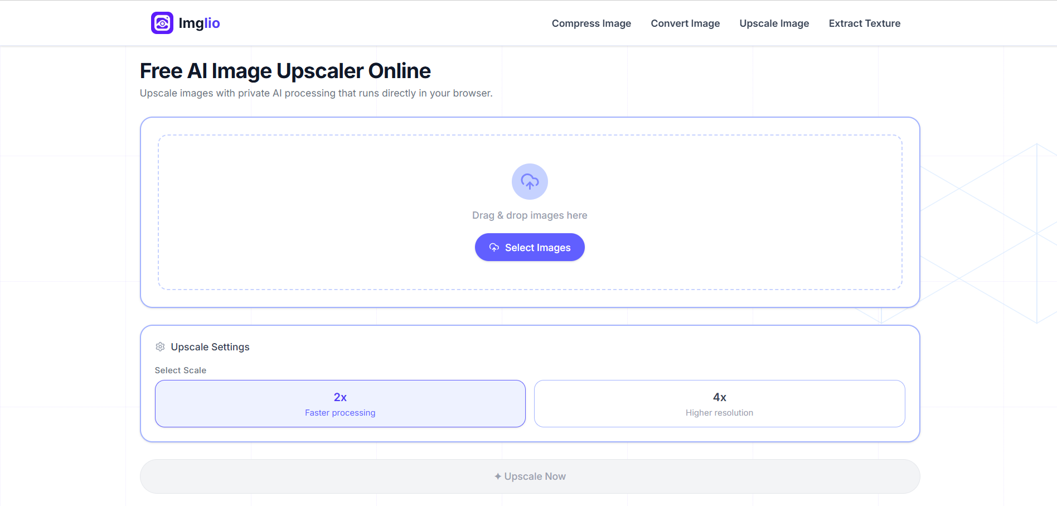Choose the 4x Higher resolution scale
The width and height of the screenshot is (1057, 506).
point(719,404)
